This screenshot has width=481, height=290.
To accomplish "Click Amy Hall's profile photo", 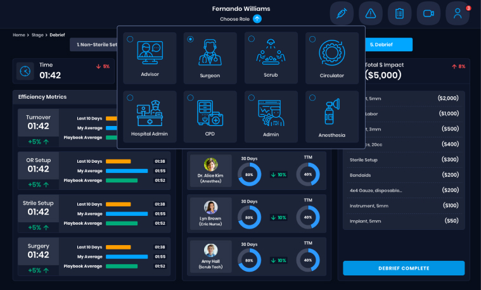I will click(210, 250).
